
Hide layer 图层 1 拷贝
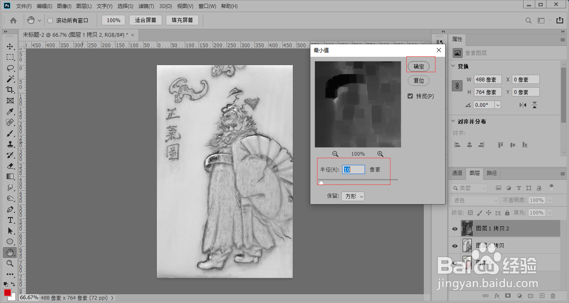[455, 246]
